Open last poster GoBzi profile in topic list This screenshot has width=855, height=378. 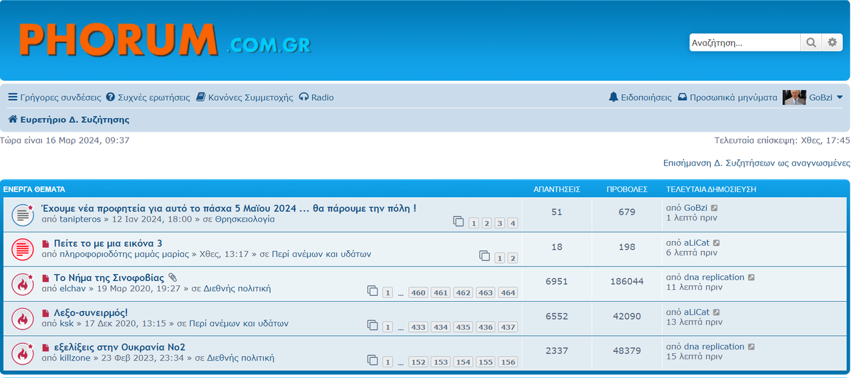pos(695,208)
